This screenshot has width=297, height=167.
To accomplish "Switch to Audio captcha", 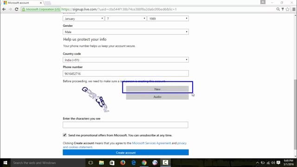I will (157, 97).
